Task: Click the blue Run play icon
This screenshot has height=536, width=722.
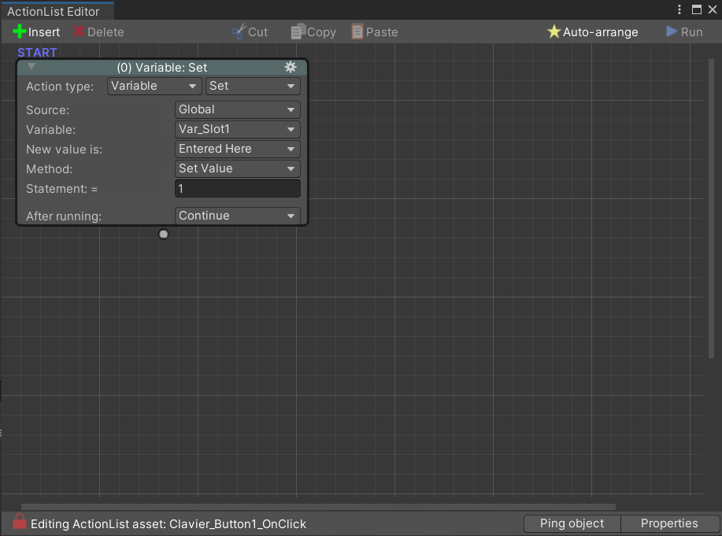Action: (x=672, y=31)
